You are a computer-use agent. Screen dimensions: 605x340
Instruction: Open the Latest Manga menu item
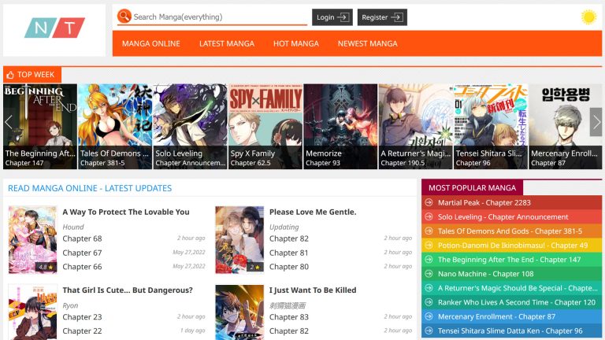pos(227,43)
